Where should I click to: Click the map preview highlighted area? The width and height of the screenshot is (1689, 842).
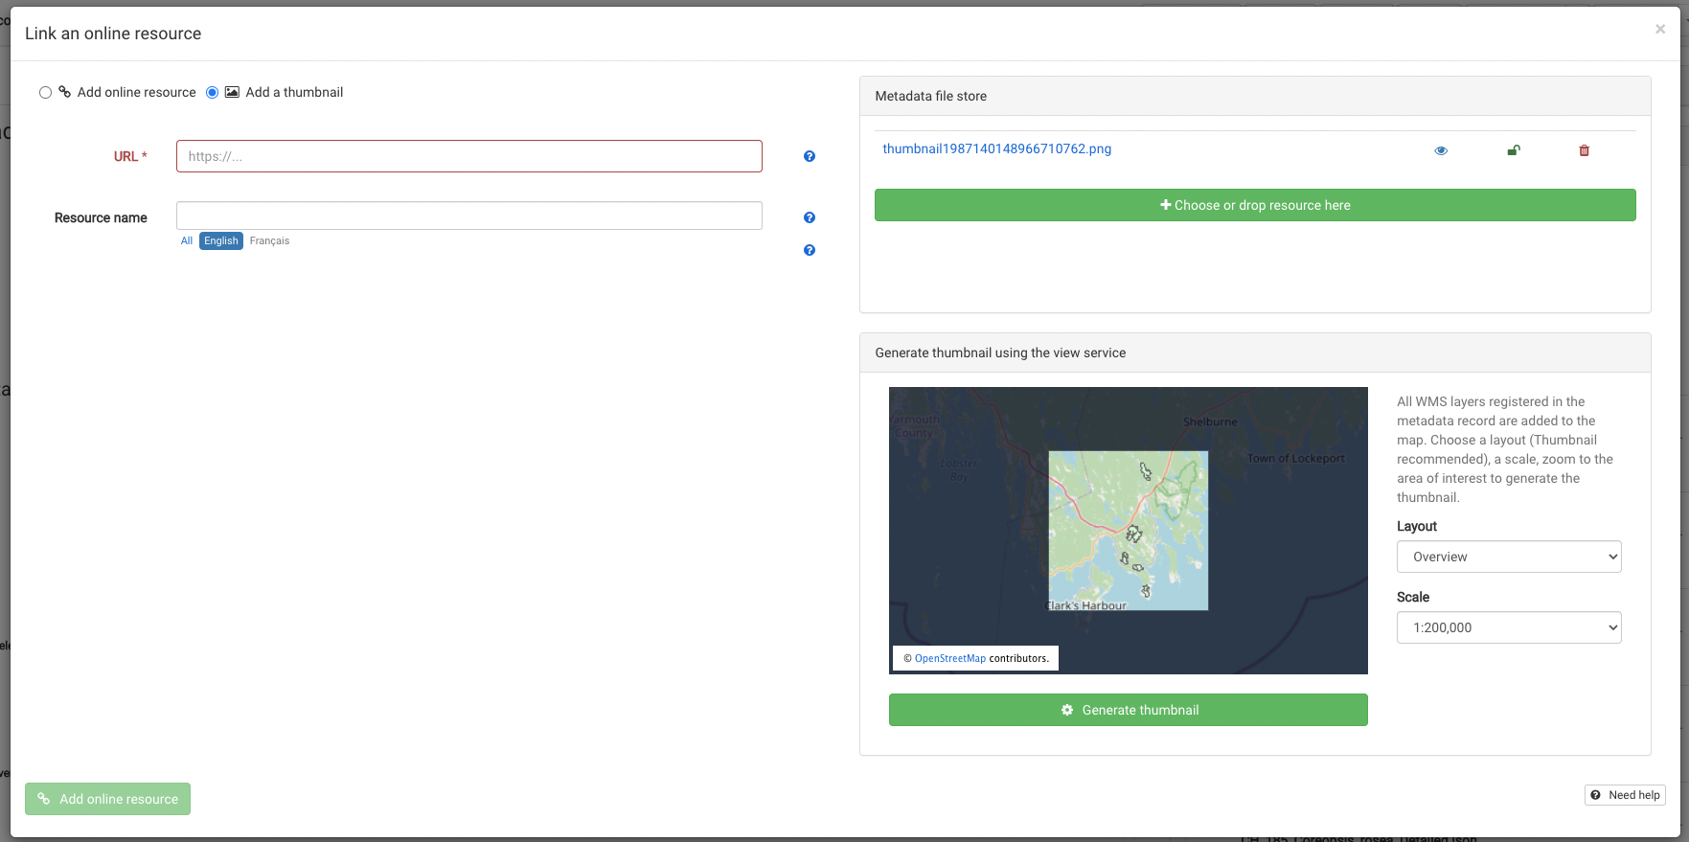tap(1129, 531)
